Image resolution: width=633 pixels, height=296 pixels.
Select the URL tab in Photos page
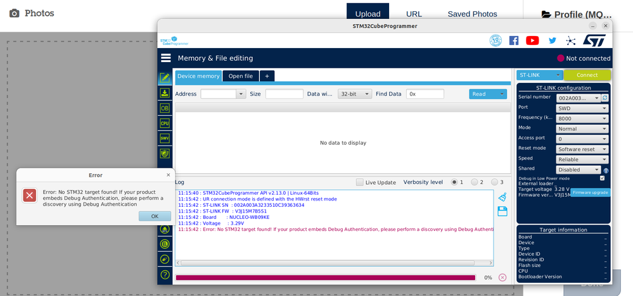pyautogui.click(x=414, y=14)
